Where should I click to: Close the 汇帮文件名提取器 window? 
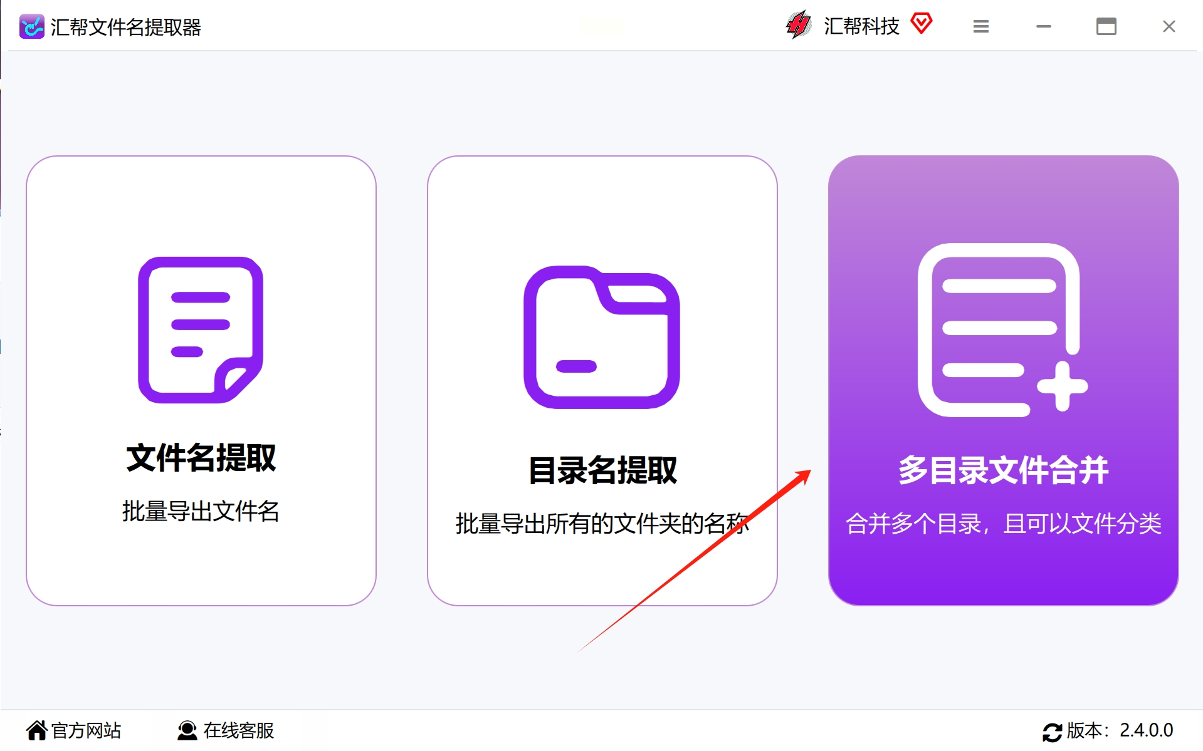point(1169,26)
